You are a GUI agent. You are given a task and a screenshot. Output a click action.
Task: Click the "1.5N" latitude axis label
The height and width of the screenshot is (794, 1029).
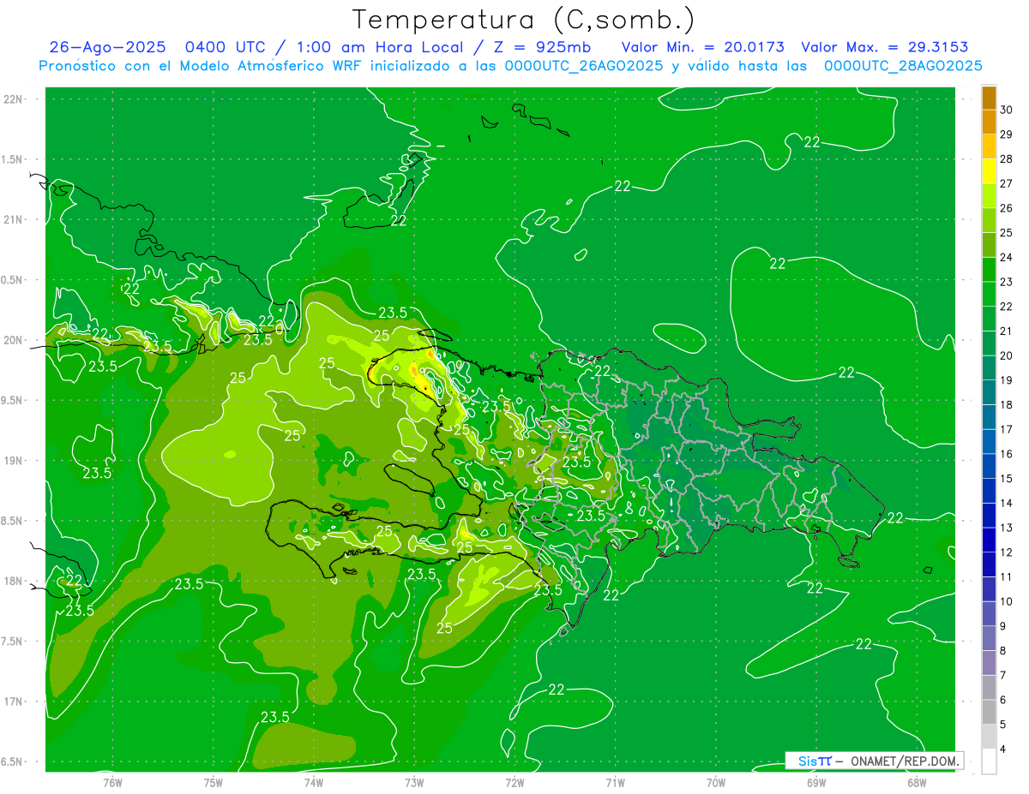(x=13, y=159)
